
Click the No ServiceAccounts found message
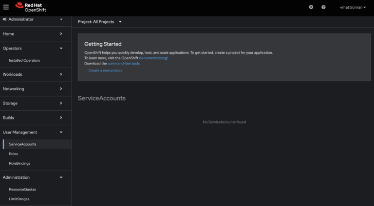[x=224, y=122]
